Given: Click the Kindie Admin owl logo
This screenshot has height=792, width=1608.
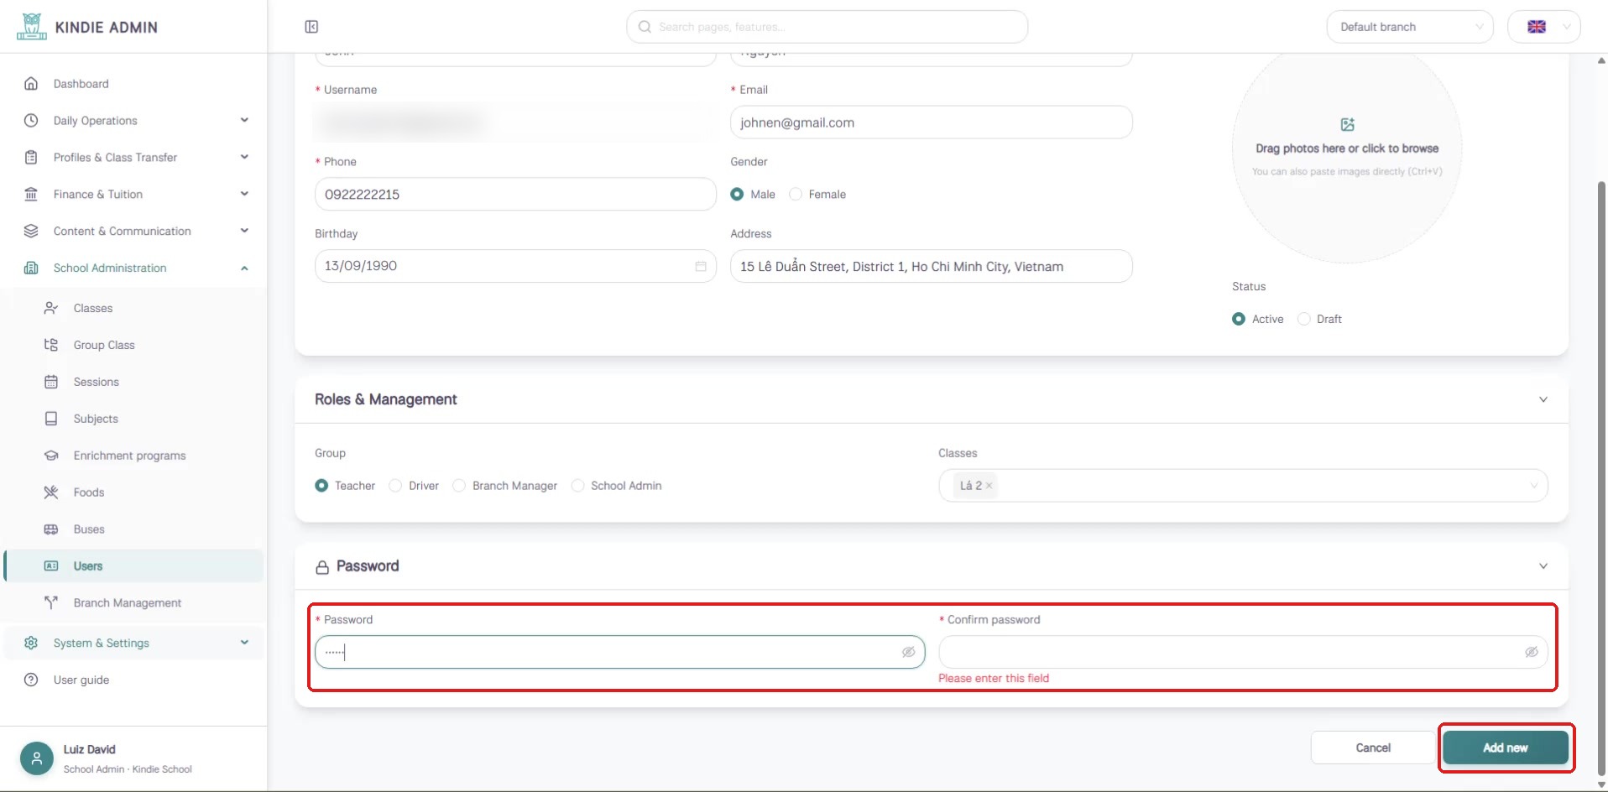Looking at the screenshot, I should (x=32, y=27).
